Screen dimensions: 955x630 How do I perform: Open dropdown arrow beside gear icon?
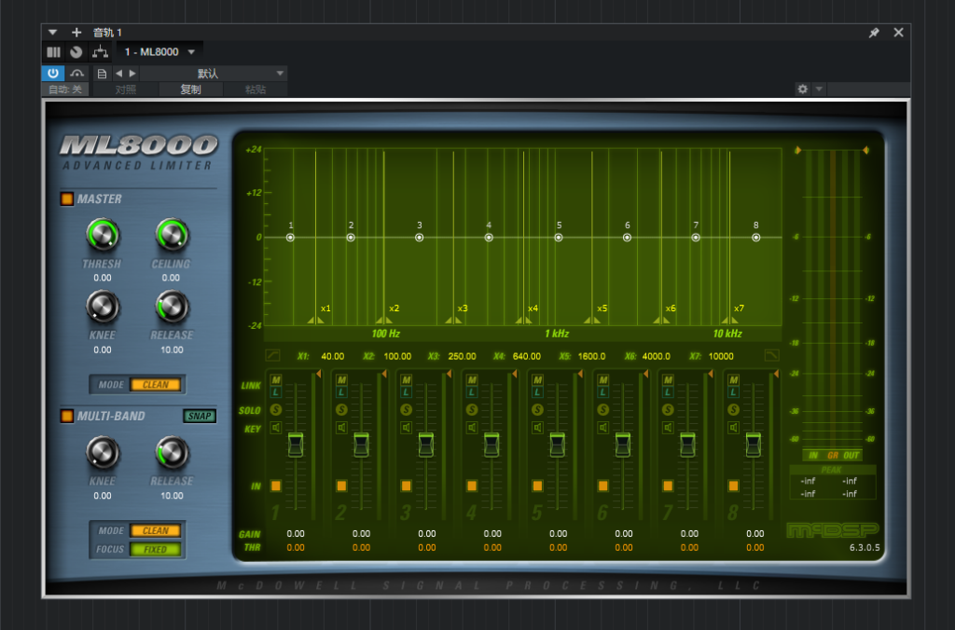click(819, 89)
